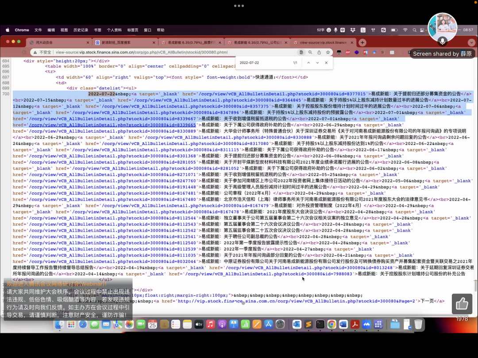Click the 不安全 site security indicator

pyautogui.click(x=42, y=52)
